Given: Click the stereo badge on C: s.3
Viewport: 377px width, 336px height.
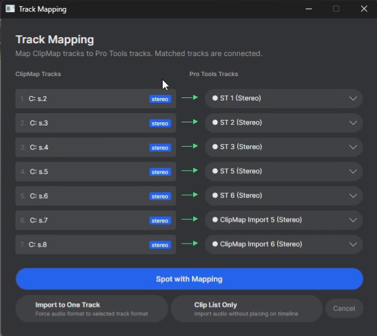Looking at the screenshot, I should pos(160,124).
